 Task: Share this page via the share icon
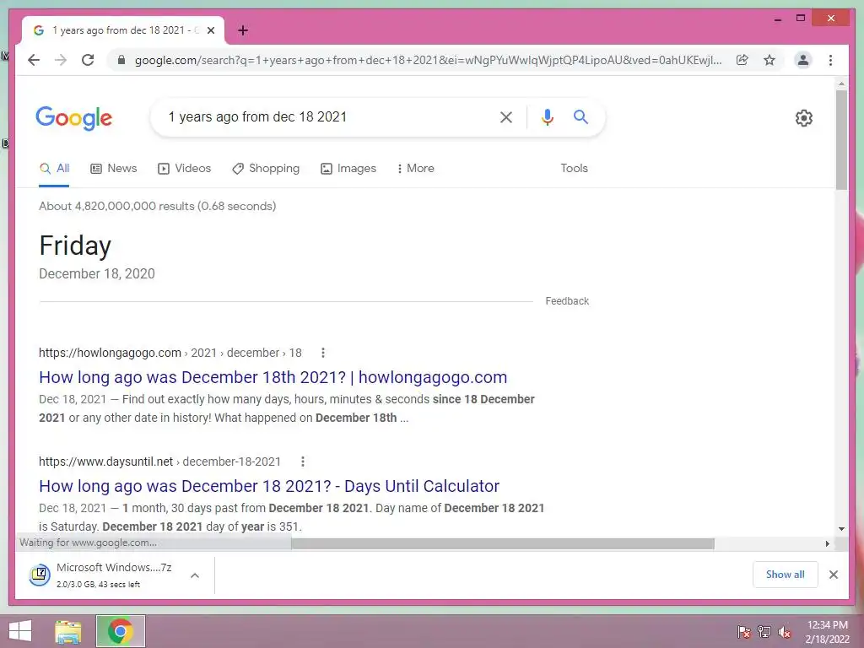coord(742,60)
